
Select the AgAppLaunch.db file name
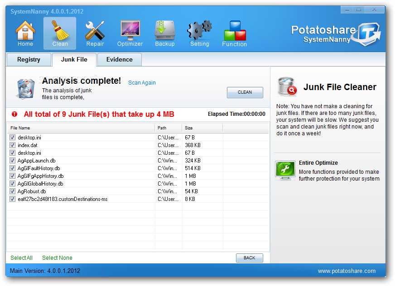[37, 161]
